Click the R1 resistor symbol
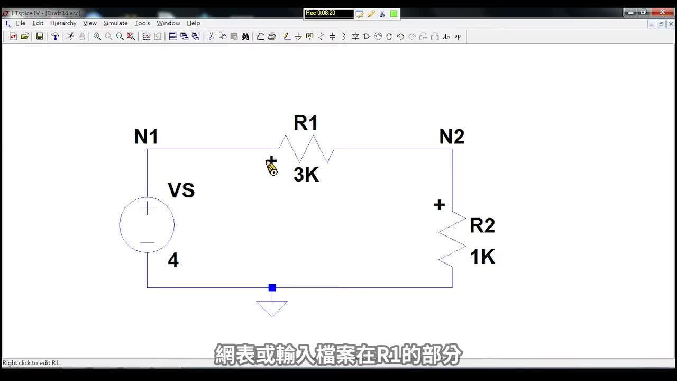 [x=307, y=149]
